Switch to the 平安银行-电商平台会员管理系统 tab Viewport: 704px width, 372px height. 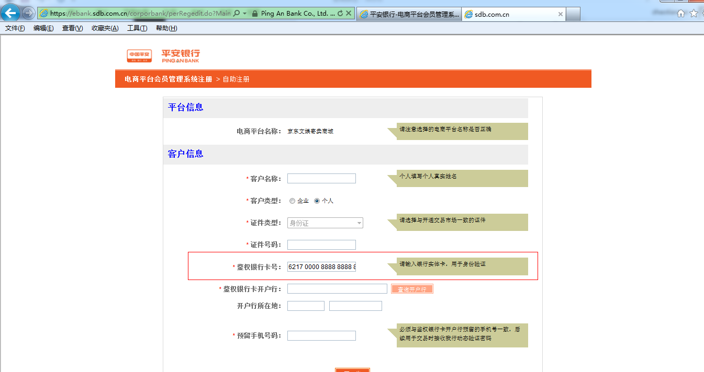409,14
